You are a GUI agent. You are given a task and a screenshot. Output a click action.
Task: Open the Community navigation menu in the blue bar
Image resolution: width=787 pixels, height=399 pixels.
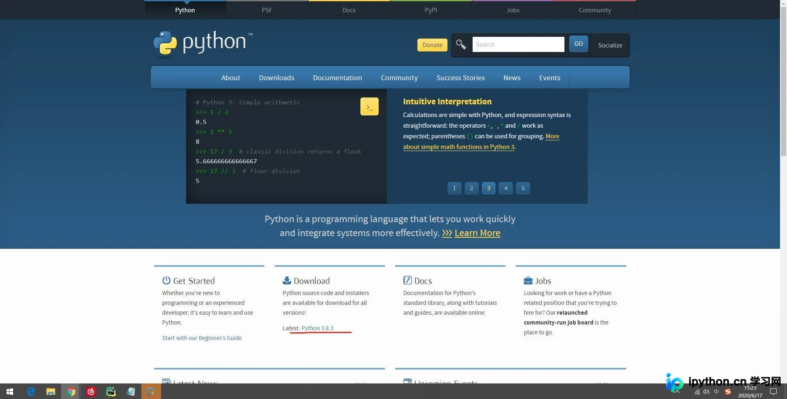pyautogui.click(x=399, y=78)
